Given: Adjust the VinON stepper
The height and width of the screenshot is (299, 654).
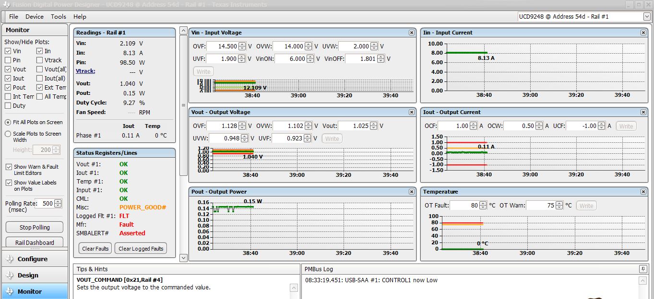Looking at the screenshot, I should point(309,59).
